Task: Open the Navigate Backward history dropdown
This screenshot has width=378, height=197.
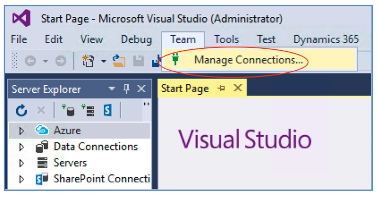Action: point(45,61)
